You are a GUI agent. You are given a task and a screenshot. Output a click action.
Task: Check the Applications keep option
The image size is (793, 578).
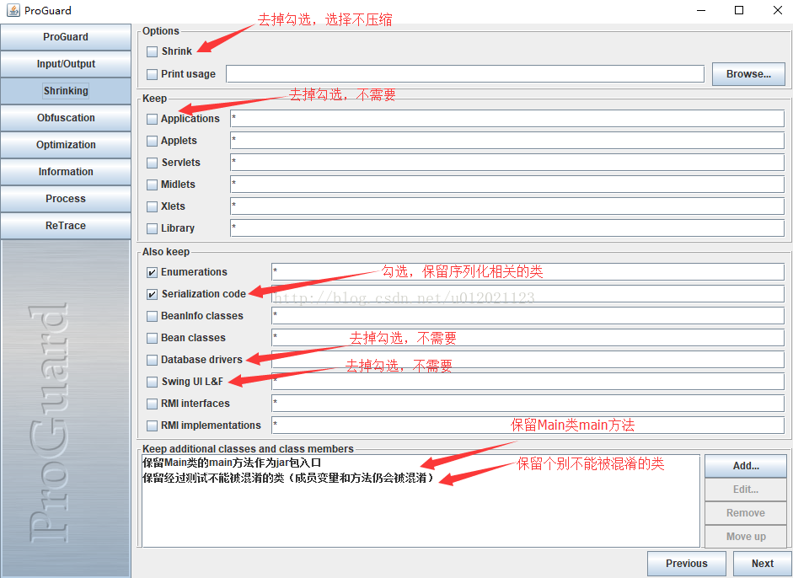(152, 119)
